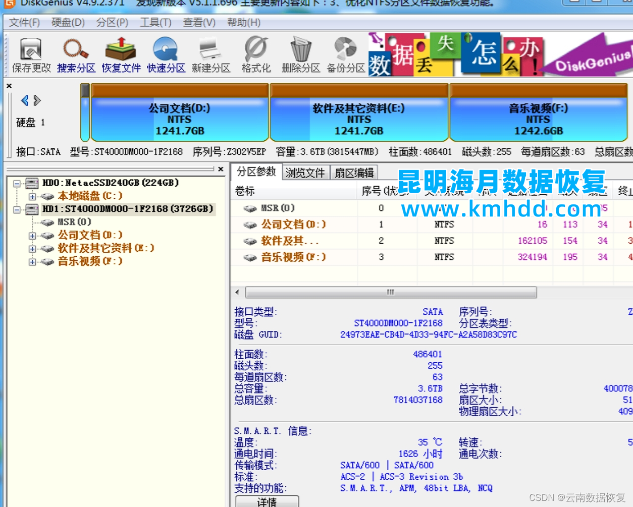Open the 备份分区 backup partition tool
The image size is (633, 507).
[345, 55]
